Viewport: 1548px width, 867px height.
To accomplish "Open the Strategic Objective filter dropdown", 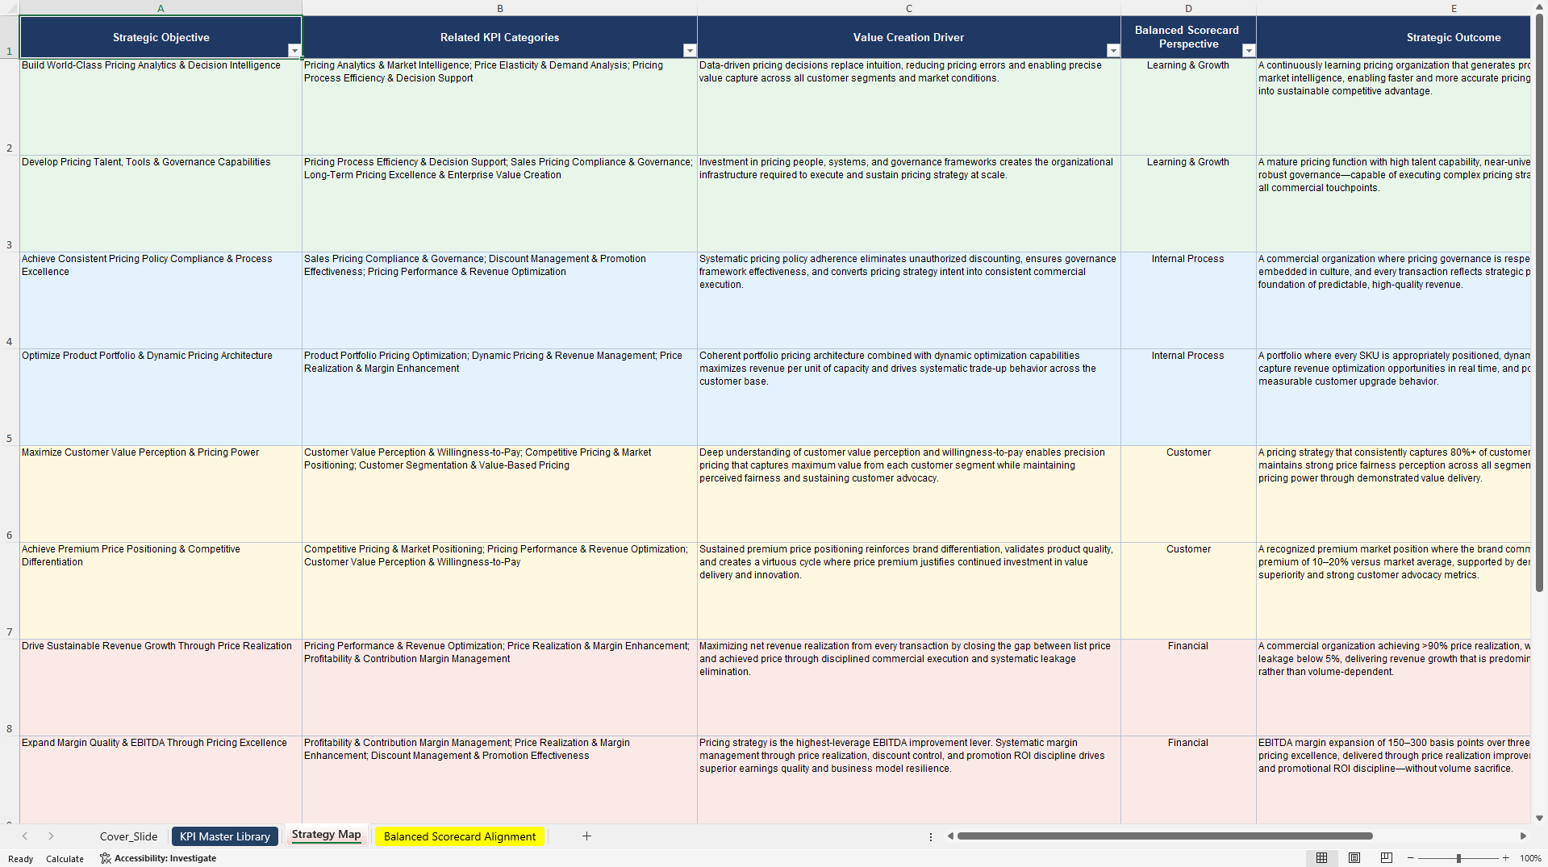I will point(294,51).
